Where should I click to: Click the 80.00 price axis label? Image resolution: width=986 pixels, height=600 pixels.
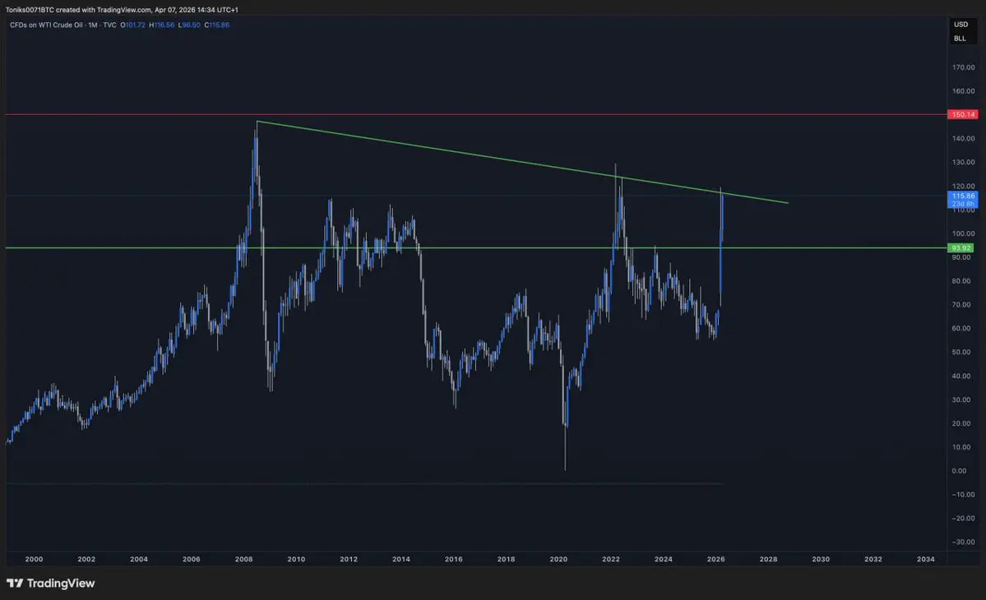961,281
